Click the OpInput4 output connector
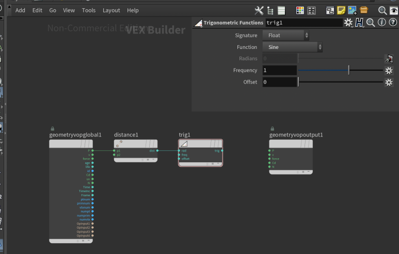399x254 pixels. point(92,236)
